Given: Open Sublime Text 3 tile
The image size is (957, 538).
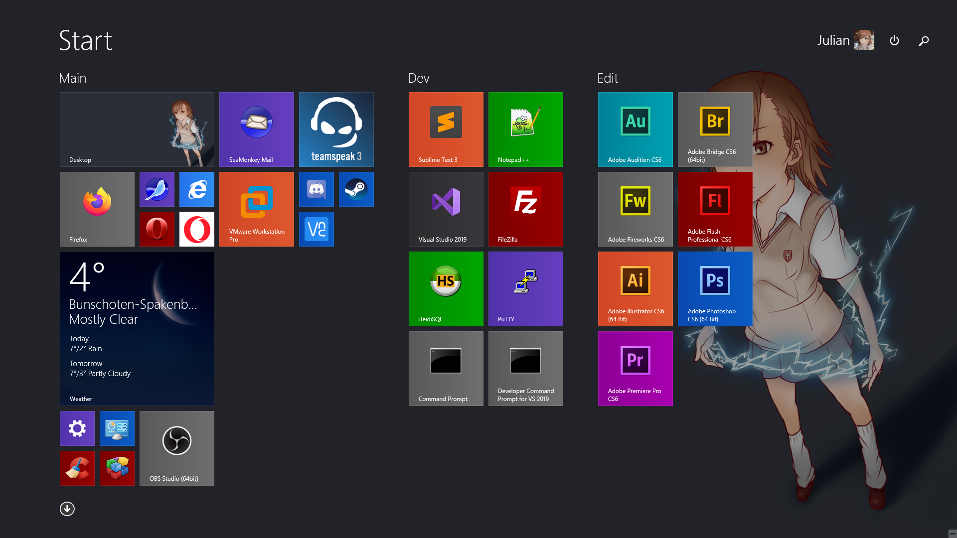Looking at the screenshot, I should (446, 130).
